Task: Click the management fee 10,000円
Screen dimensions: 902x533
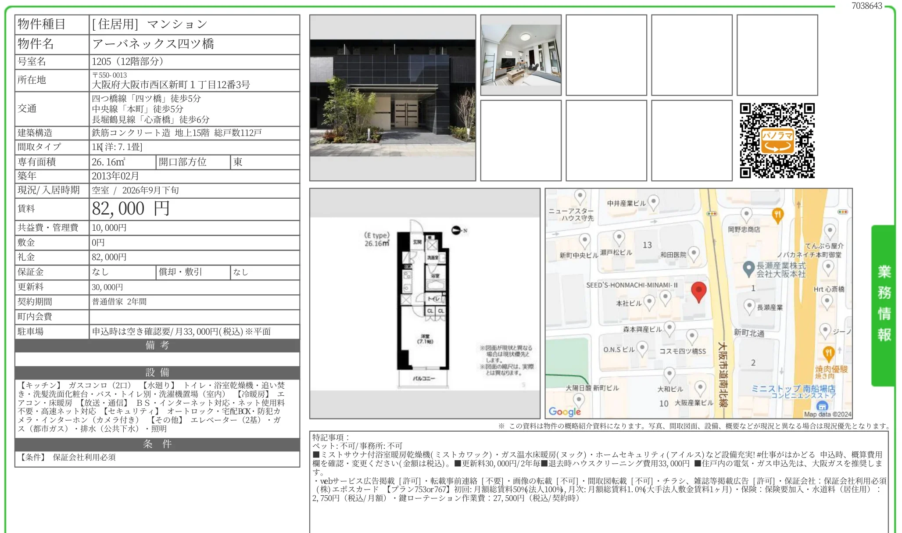Action: tap(109, 228)
